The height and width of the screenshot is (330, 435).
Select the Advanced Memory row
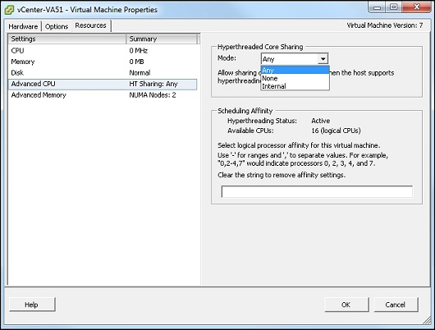click(103, 95)
